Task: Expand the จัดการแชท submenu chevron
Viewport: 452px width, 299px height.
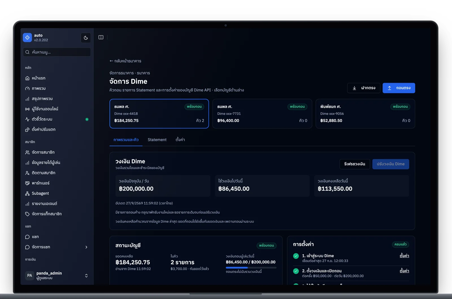Action: point(86,247)
